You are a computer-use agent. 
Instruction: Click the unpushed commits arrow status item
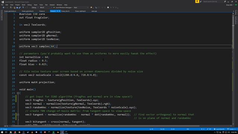203,129
